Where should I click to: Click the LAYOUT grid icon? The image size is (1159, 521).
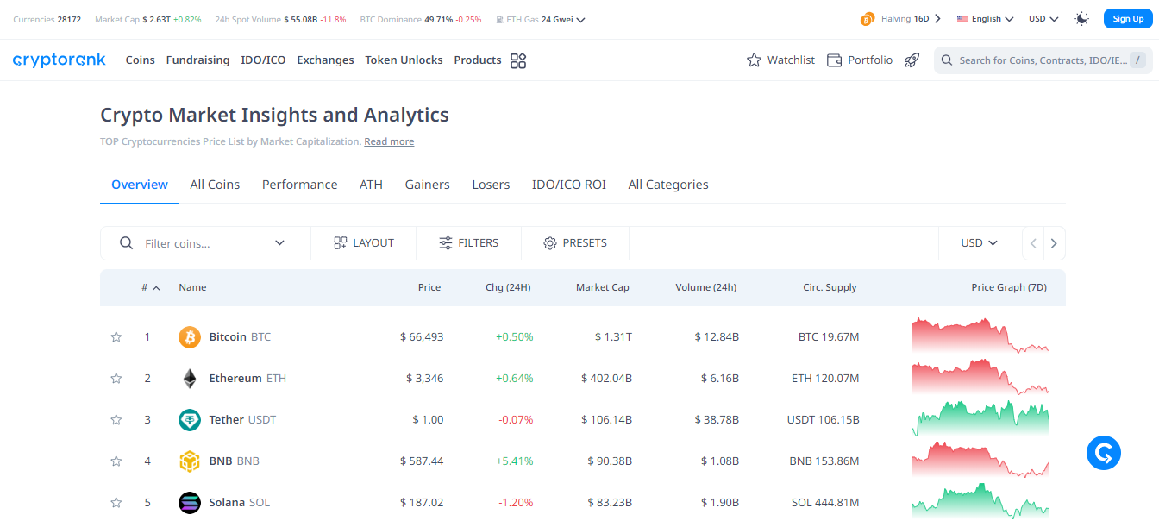tap(341, 243)
